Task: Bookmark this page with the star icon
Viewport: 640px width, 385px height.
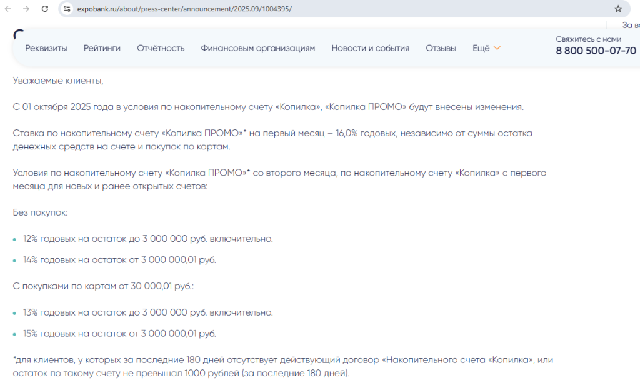Action: pyautogui.click(x=618, y=9)
